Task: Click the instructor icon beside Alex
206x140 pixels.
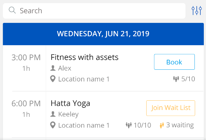Action: click(x=53, y=68)
